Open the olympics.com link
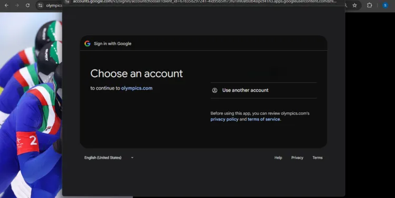Viewport: 395px width, 198px height. [137, 88]
